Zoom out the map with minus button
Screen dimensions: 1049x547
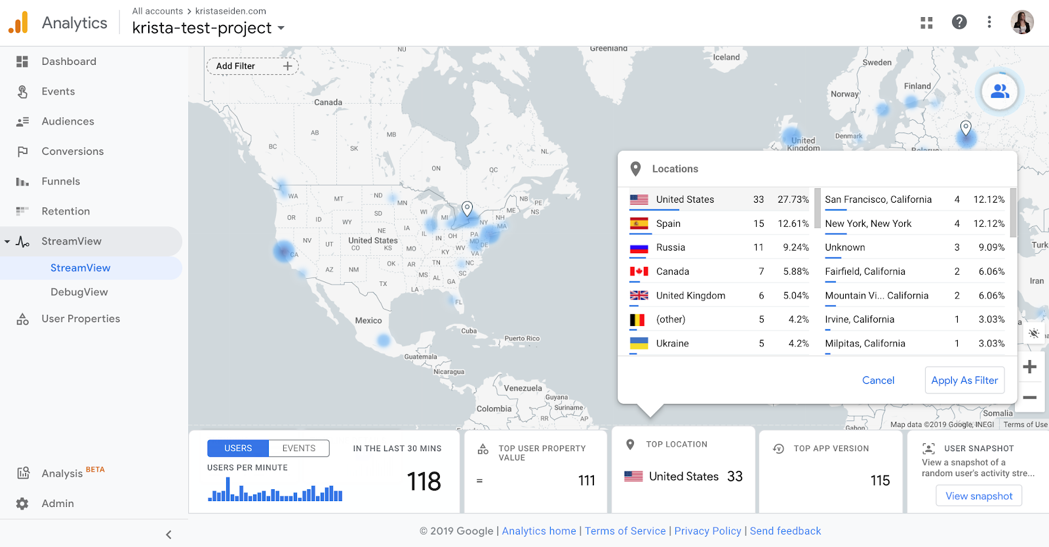1030,397
